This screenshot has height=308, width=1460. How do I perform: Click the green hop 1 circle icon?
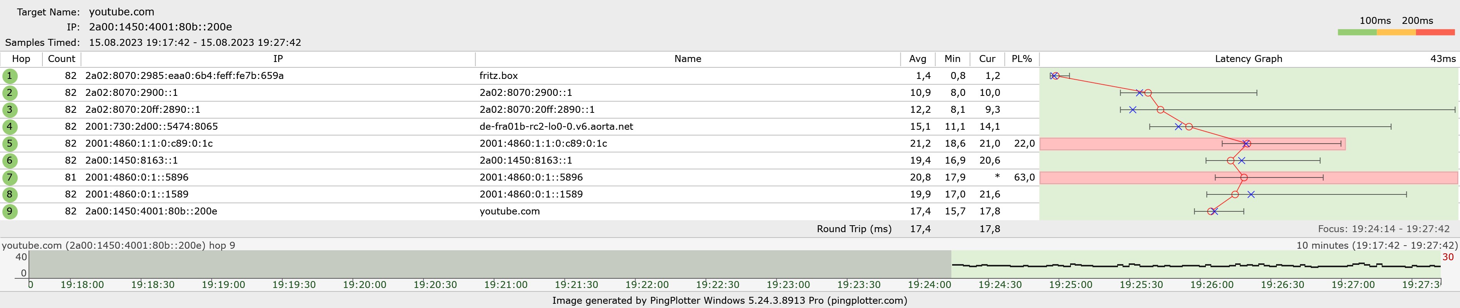coord(10,76)
